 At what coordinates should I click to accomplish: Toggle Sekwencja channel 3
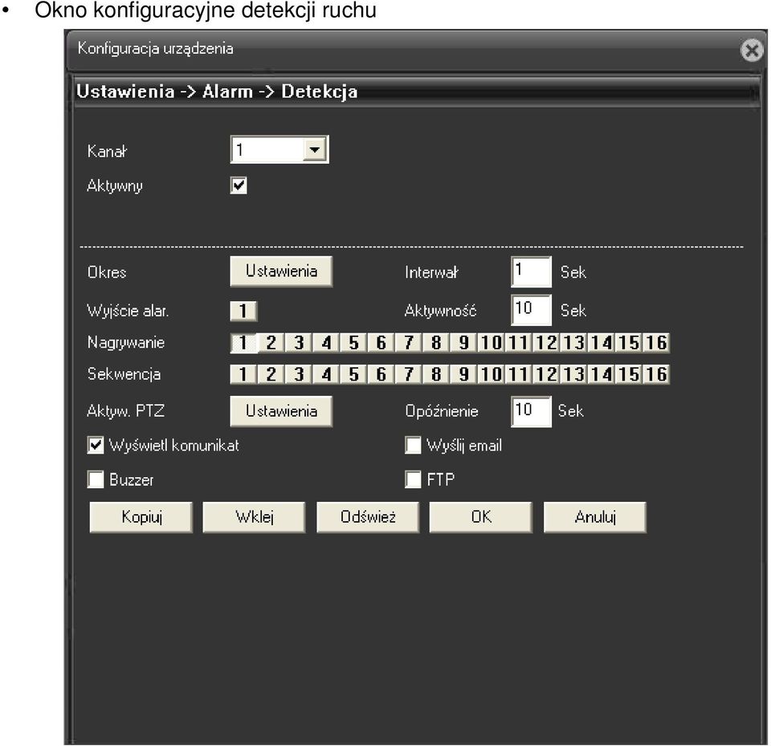(299, 374)
